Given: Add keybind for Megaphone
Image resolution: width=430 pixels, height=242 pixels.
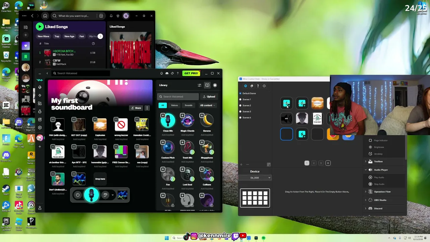Looking at the screenshot, I should (x=207, y=161).
